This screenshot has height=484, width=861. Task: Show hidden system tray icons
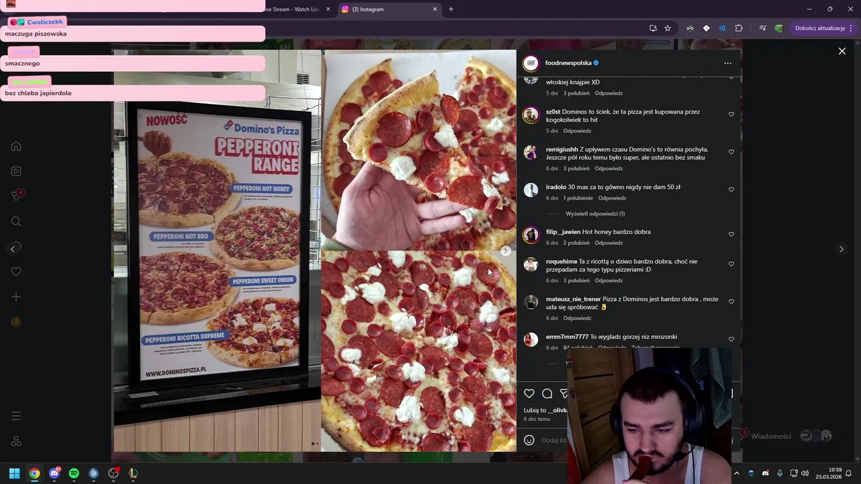[x=737, y=473]
